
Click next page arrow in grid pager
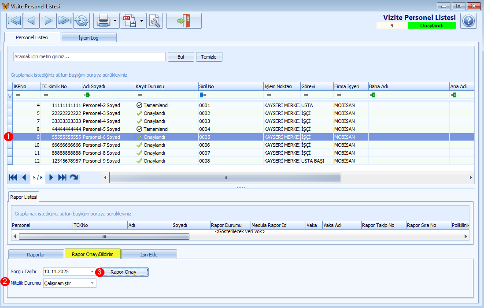click(x=51, y=177)
